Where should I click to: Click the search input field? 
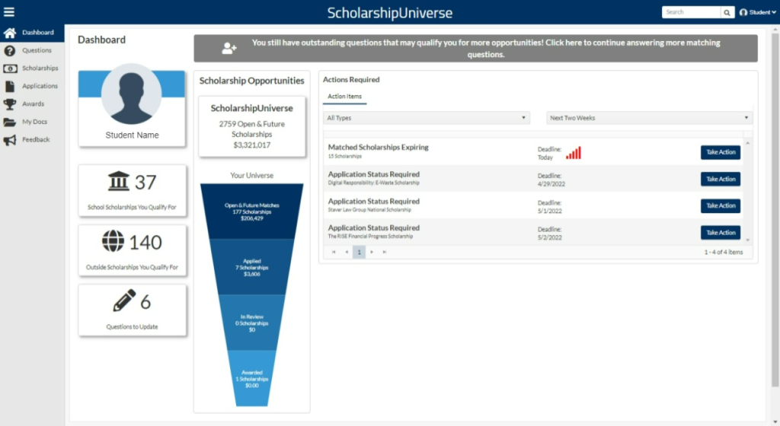pyautogui.click(x=691, y=12)
